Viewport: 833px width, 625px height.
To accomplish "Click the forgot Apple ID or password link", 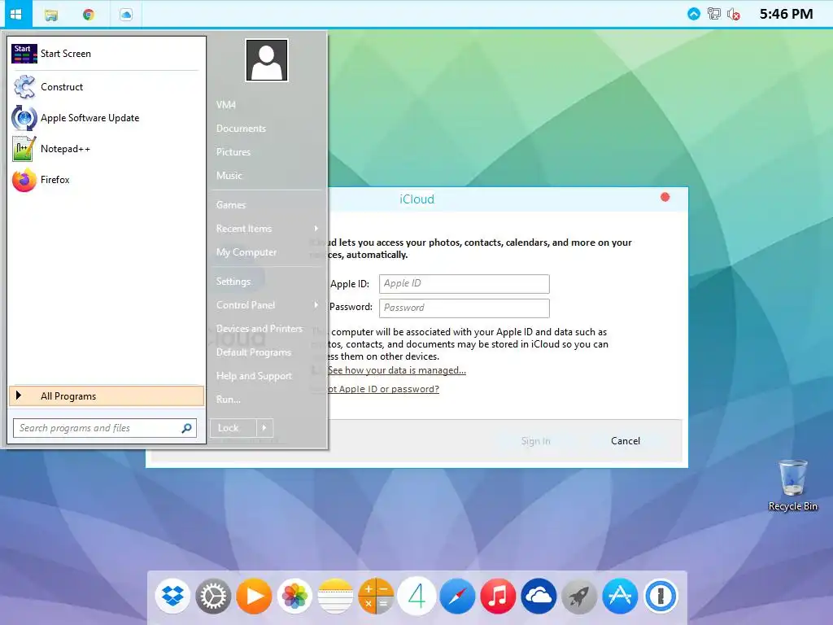I will pos(383,389).
